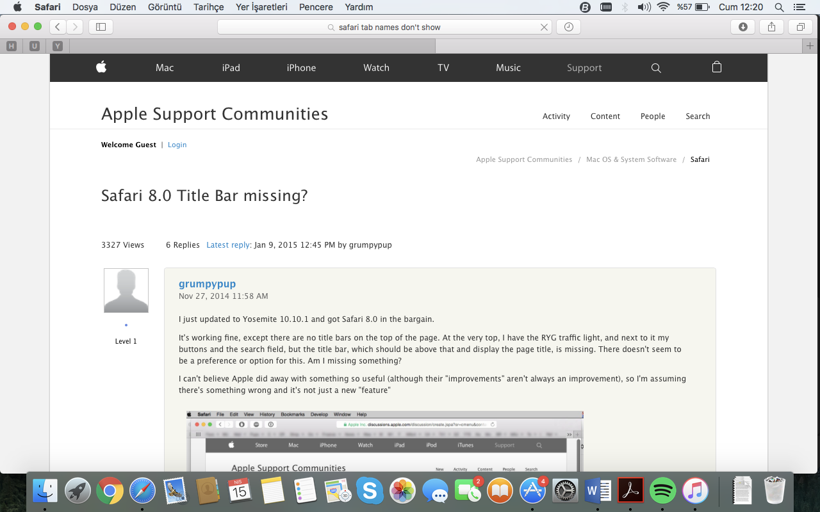The height and width of the screenshot is (512, 820).
Task: Open grumpypup's profile name link
Action: (208, 284)
